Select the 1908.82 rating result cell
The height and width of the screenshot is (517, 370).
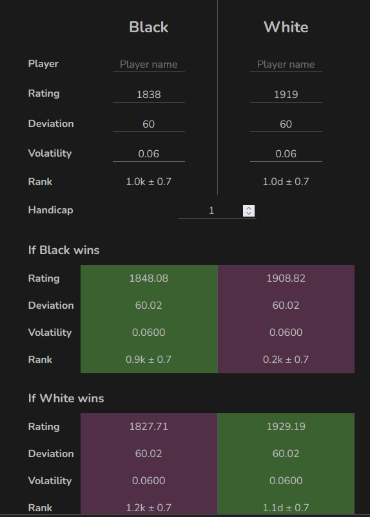click(286, 278)
